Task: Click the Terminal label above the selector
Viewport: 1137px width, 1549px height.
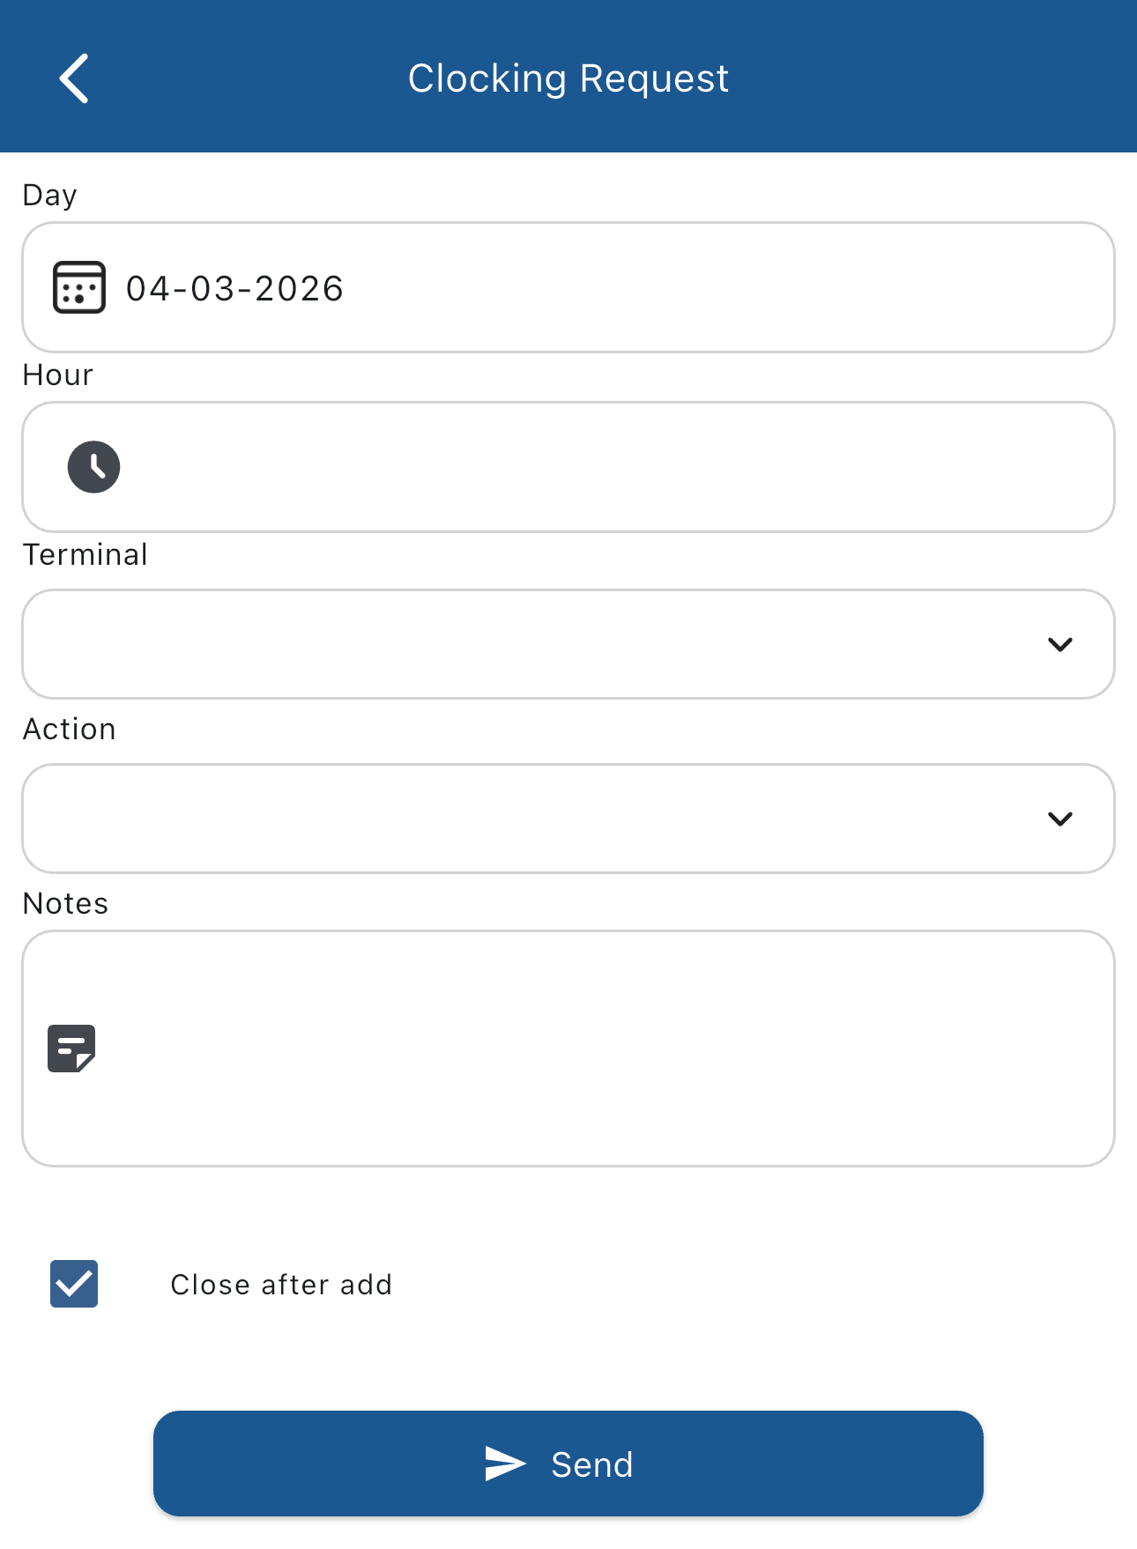Action: tap(85, 554)
